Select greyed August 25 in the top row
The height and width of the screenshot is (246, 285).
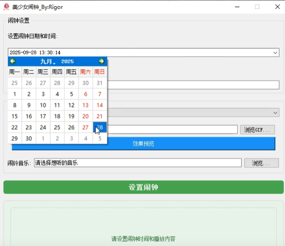[x=15, y=83]
